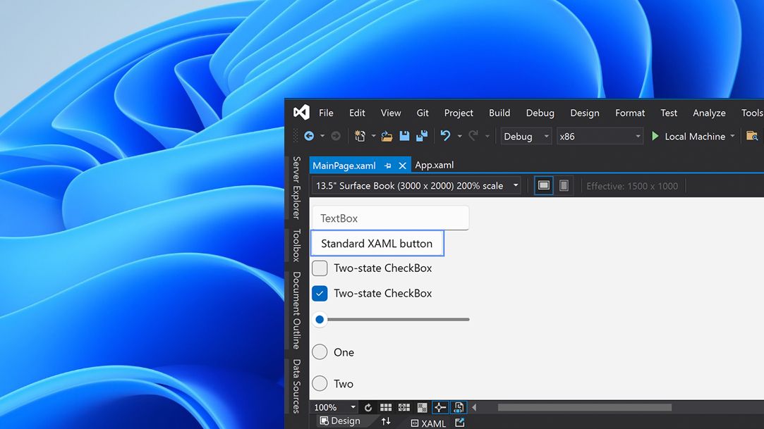This screenshot has width=764, height=429.
Task: Click the Slider control thumb
Action: coord(319,319)
